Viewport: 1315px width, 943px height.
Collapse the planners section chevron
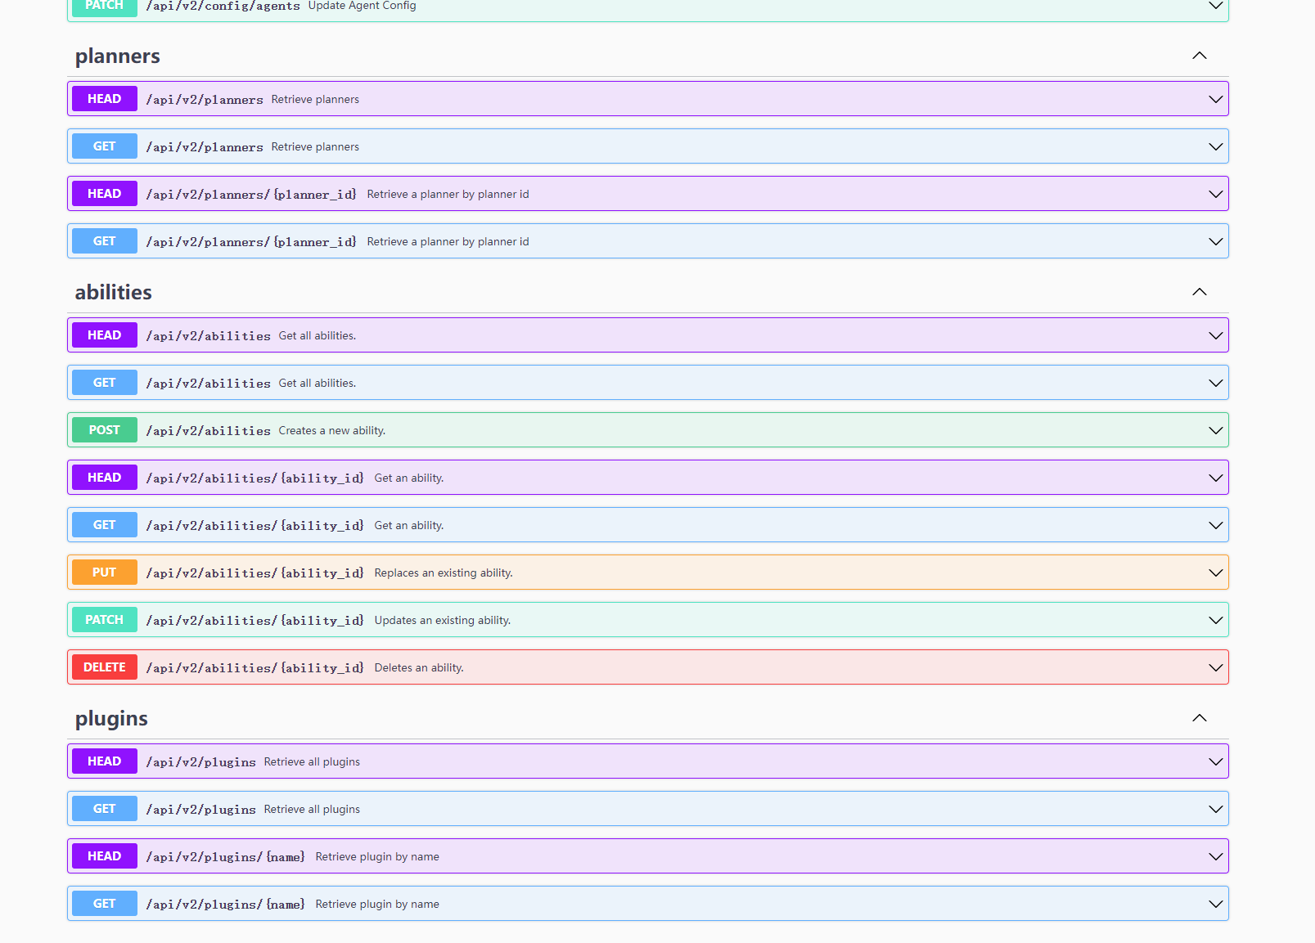coord(1199,56)
